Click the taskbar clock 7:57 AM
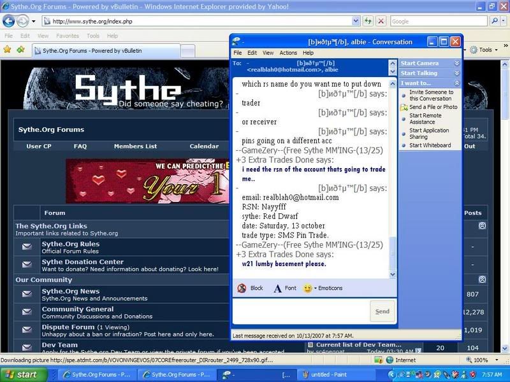 (492, 374)
